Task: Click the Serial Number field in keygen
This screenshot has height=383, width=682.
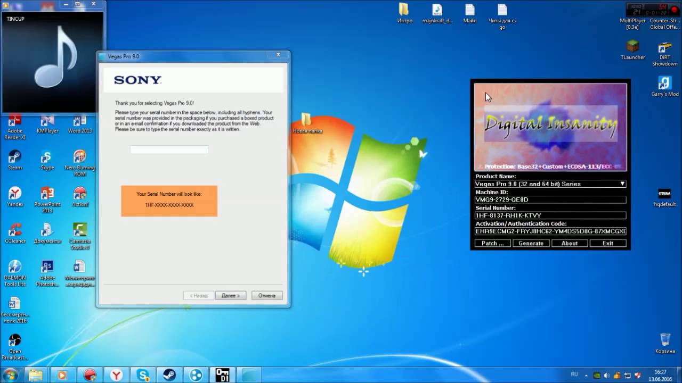Action: coord(550,215)
